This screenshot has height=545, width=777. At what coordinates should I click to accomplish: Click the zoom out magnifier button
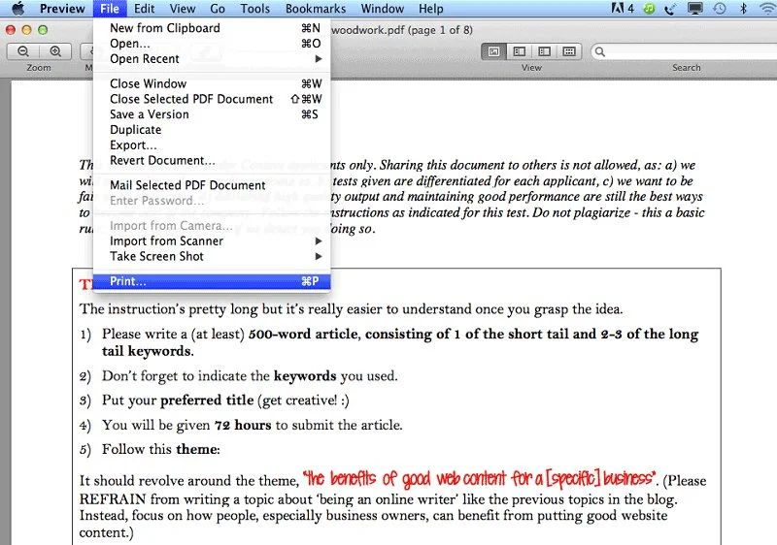(23, 51)
